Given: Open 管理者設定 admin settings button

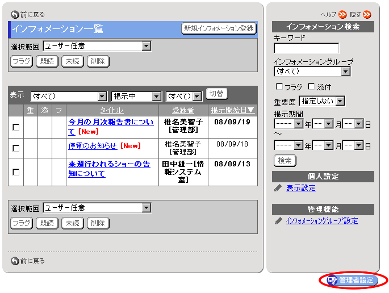Looking at the screenshot, I should pos(352,280).
